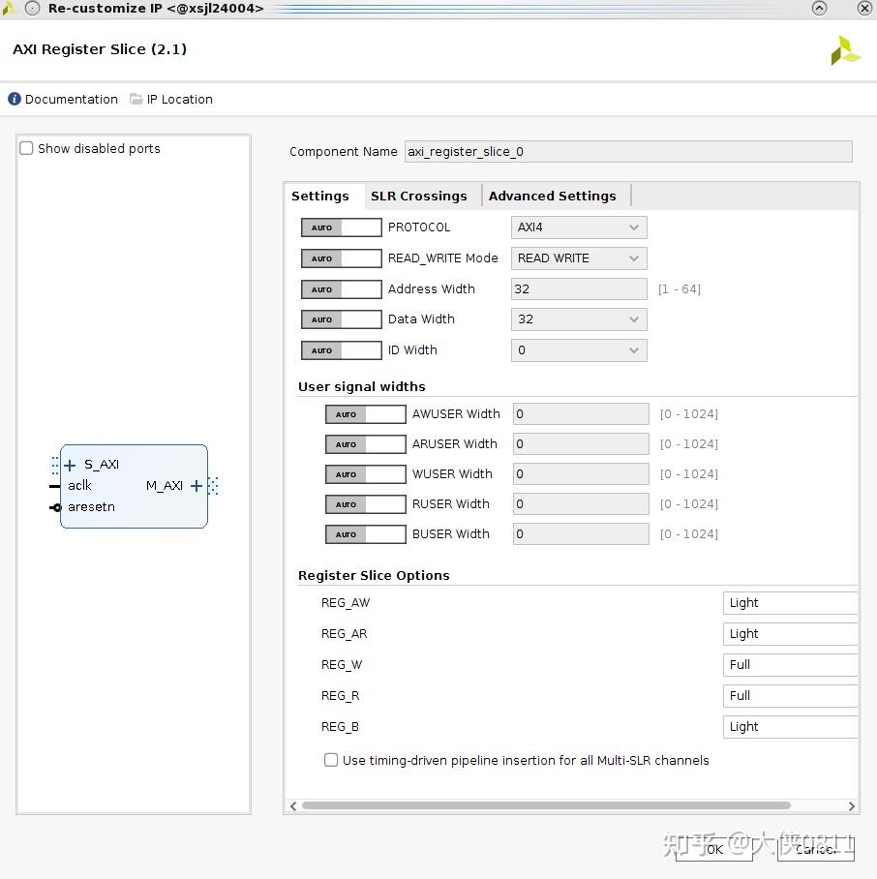Expand the S_AXI interface plus icon
The image size is (877, 879).
70,465
